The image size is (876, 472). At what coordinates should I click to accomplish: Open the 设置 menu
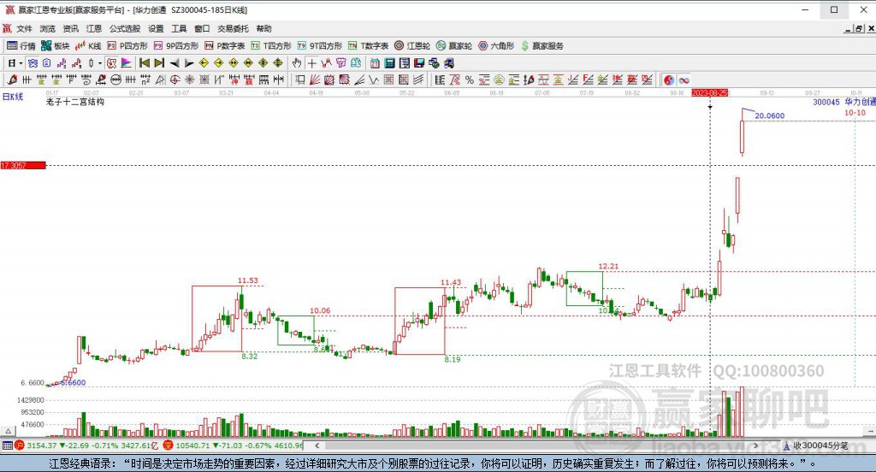click(x=156, y=28)
